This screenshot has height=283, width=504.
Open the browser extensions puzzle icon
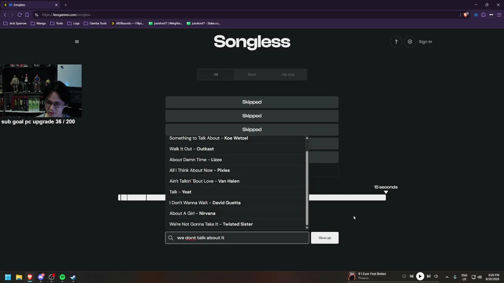(x=484, y=15)
